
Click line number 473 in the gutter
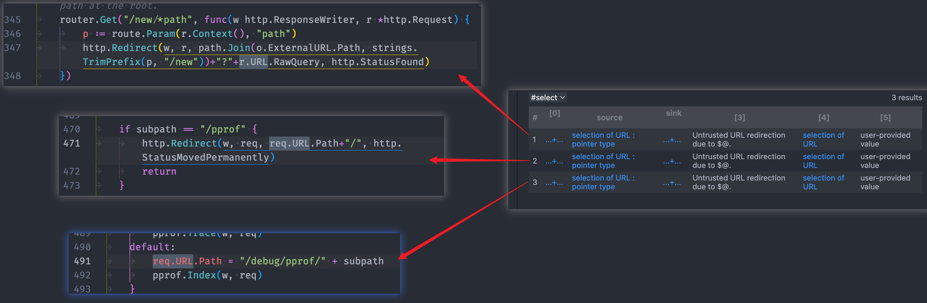tap(72, 185)
